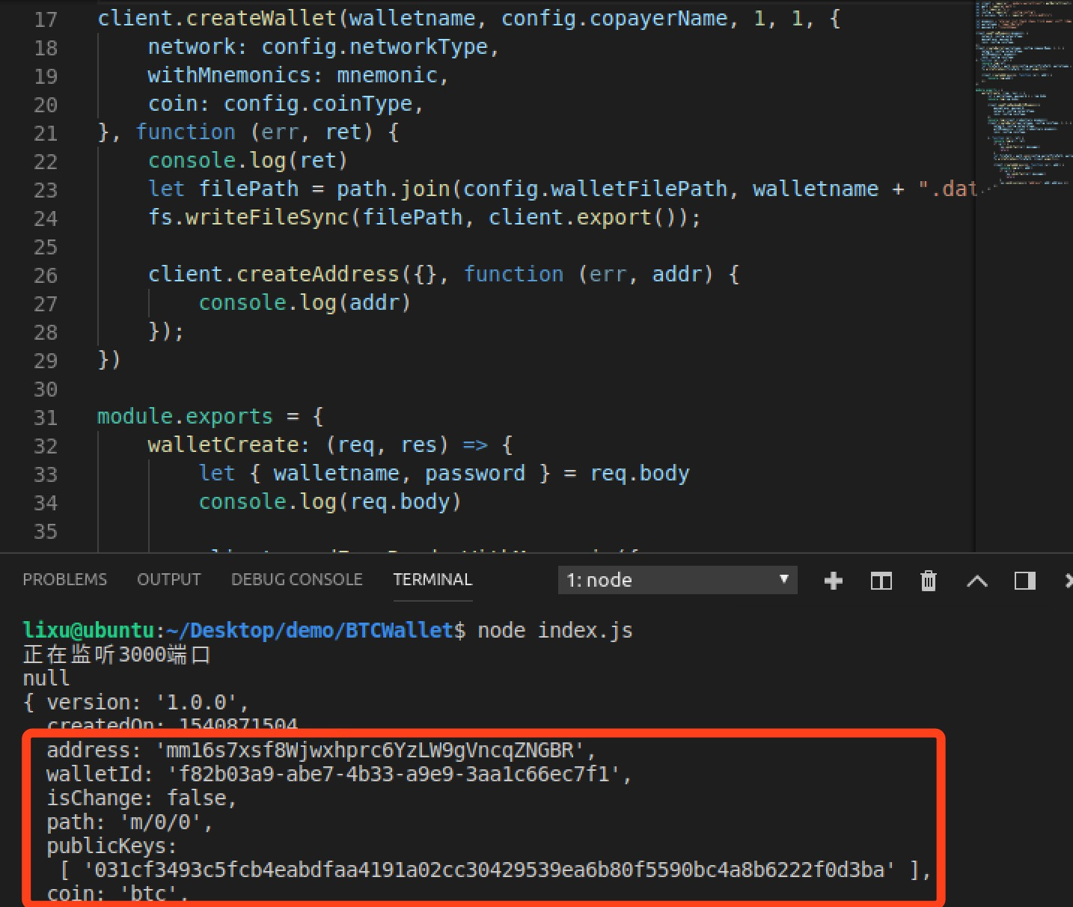This screenshot has height=907, width=1073.
Task: Move the panel with the panel position icon
Action: pos(1024,581)
